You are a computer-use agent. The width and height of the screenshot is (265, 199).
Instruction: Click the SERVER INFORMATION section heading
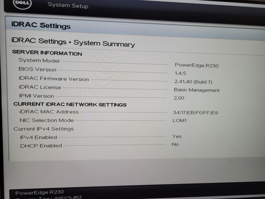(47, 53)
